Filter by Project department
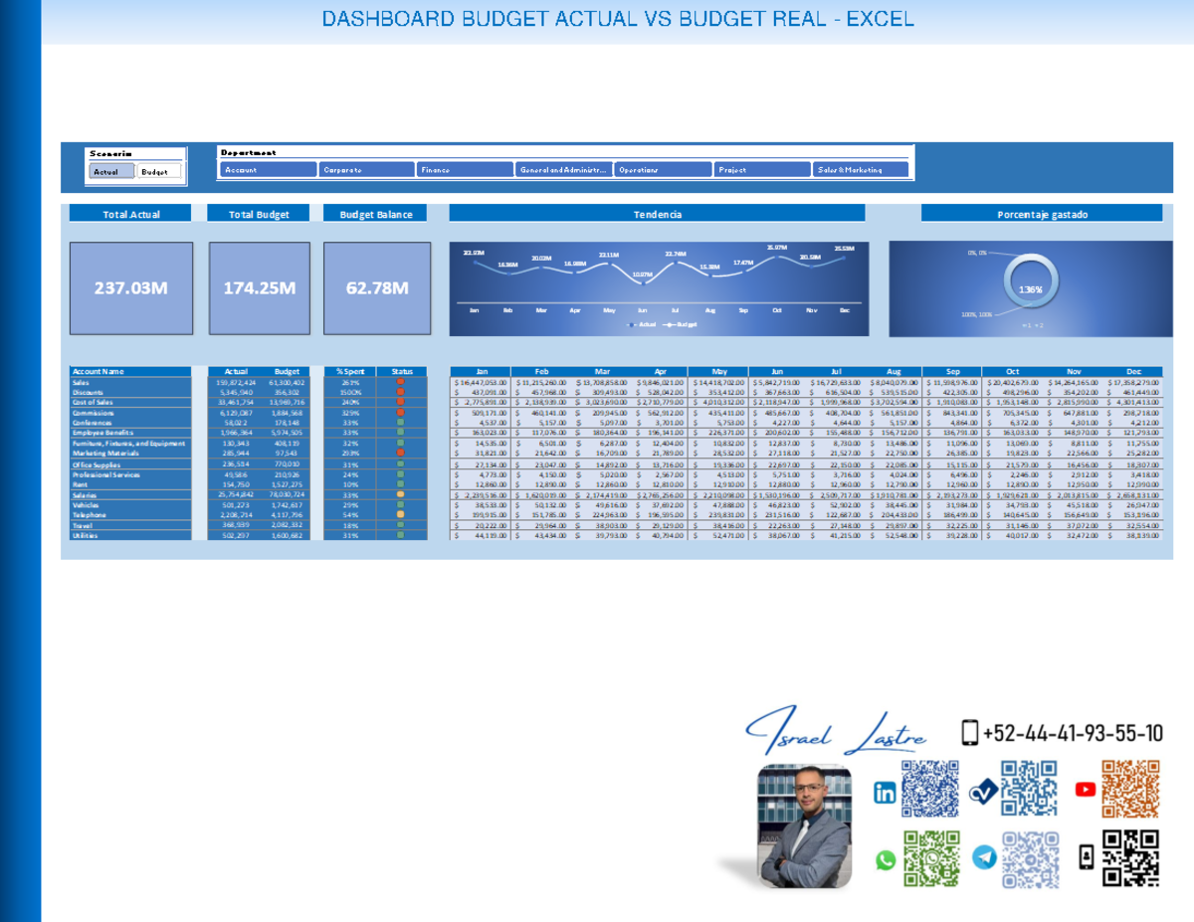The height and width of the screenshot is (922, 1194). pyautogui.click(x=761, y=170)
